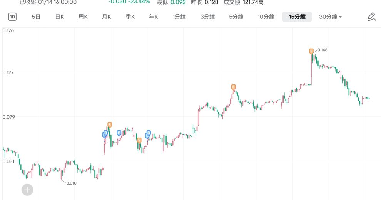Select the highlighted 15分鐘 interval
The height and width of the screenshot is (200, 381).
tap(297, 17)
